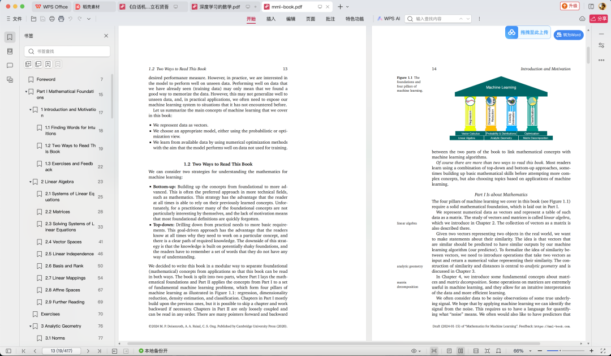Select the 批注 ribbon tab
Image resolution: width=611 pixels, height=356 pixels.
click(x=330, y=19)
